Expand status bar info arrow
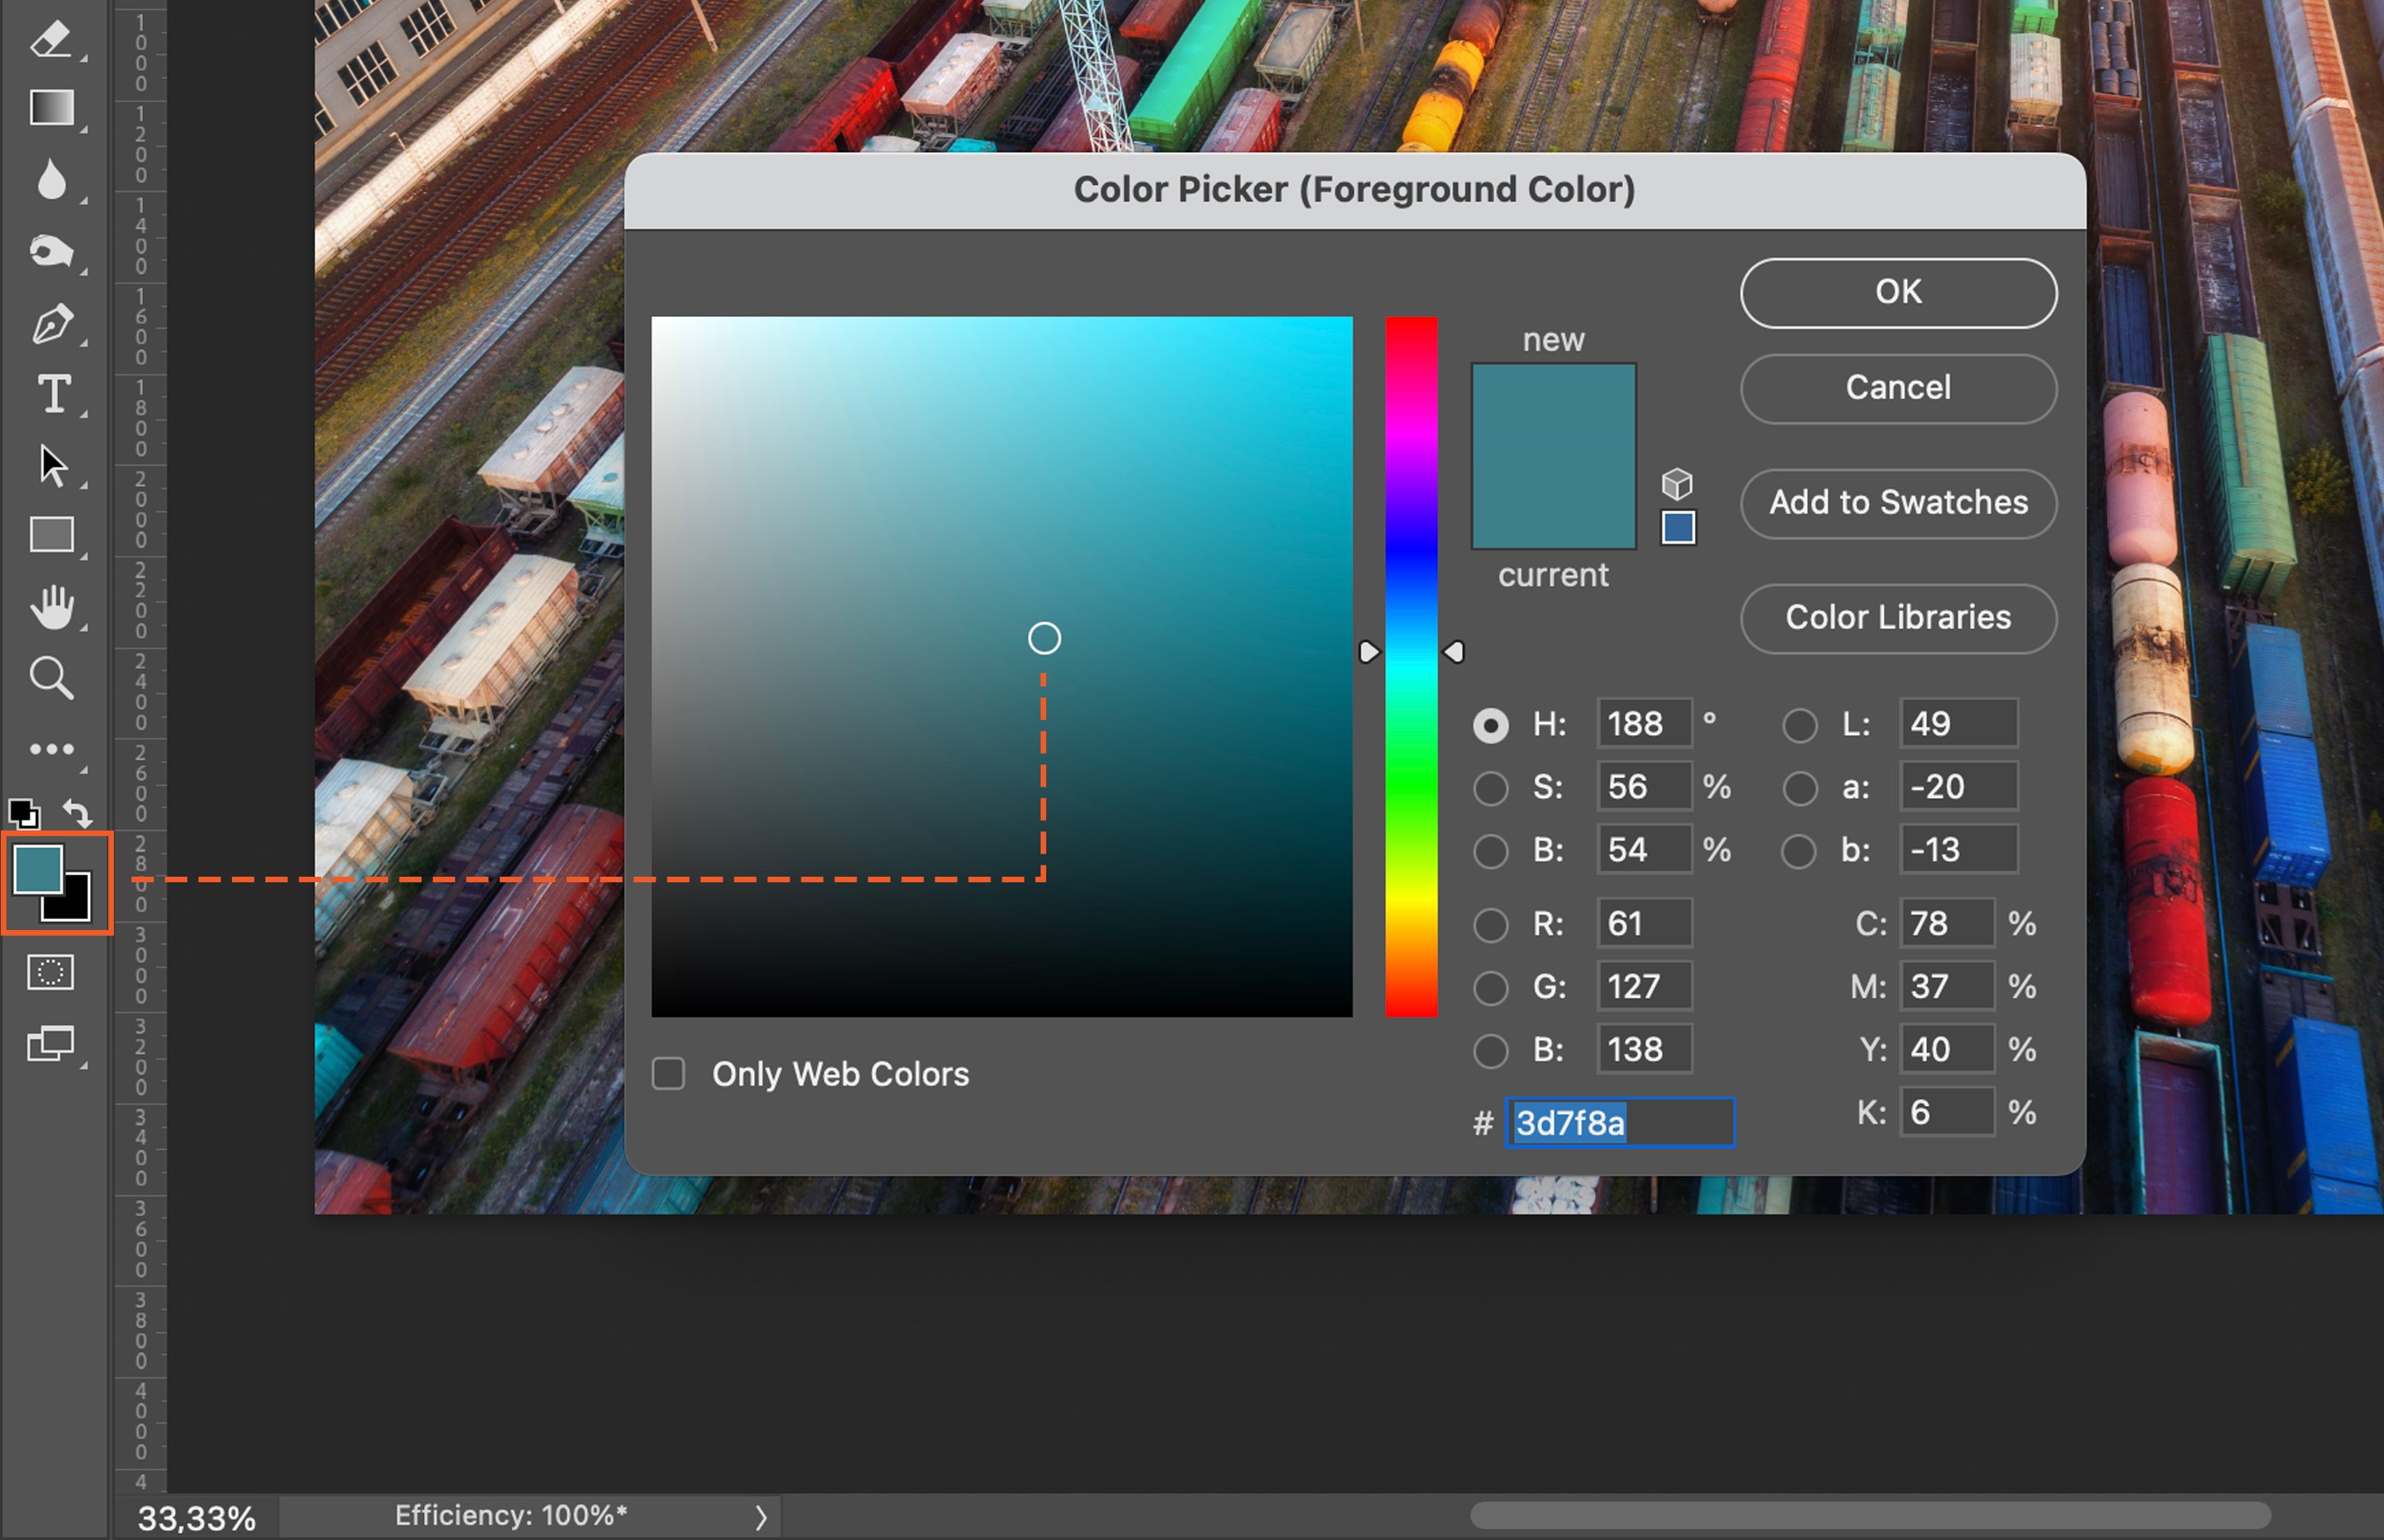Viewport: 2384px width, 1540px height. click(x=760, y=1517)
